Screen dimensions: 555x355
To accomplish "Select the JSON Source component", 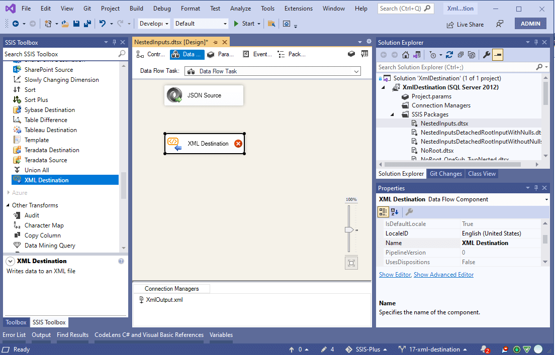I will 204,95.
